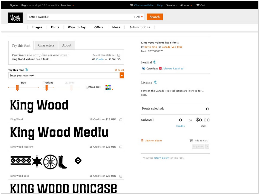
Task: Open the Subscriptions menu
Action: tap(140, 27)
